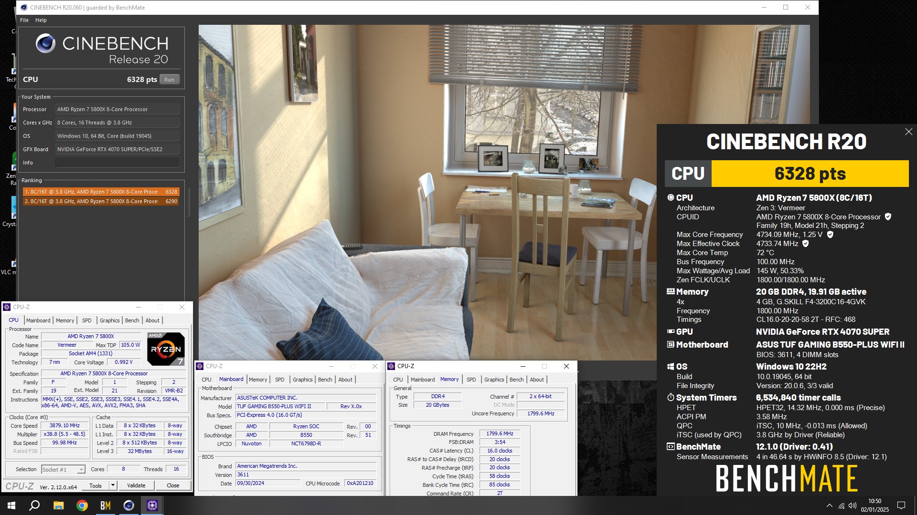Open the notification center icon
This screenshot has height=515, width=917.
(x=901, y=505)
